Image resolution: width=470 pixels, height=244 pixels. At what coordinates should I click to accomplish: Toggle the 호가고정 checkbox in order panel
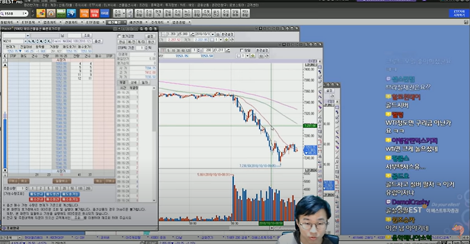coord(119,36)
